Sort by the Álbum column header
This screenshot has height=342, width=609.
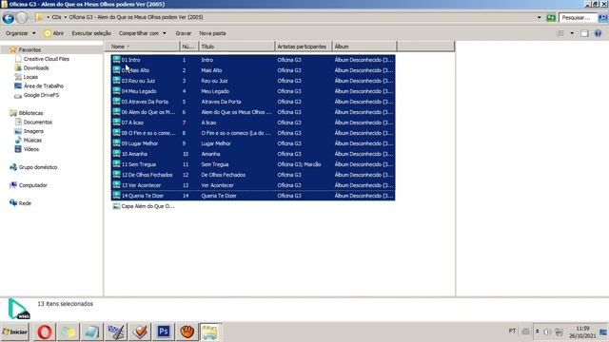point(364,47)
